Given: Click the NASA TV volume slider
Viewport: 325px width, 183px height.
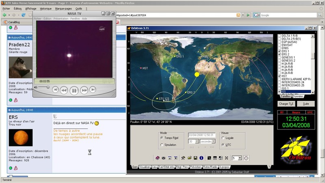Looking at the screenshot, I should (x=44, y=87).
